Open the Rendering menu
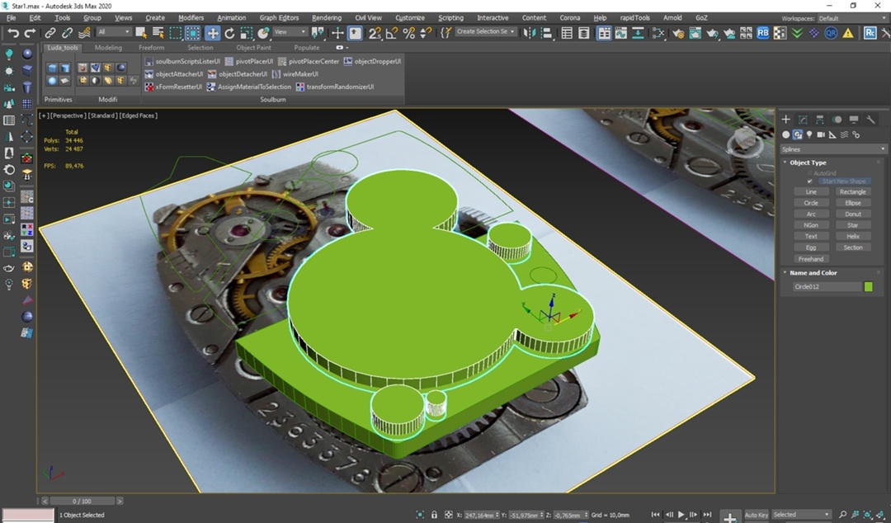Image resolution: width=891 pixels, height=523 pixels. pyautogui.click(x=327, y=17)
